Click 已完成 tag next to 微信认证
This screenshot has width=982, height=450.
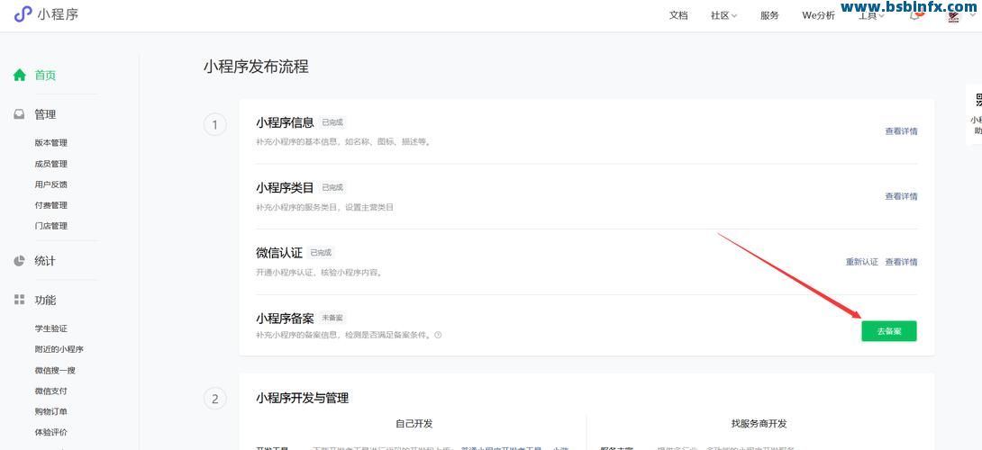click(322, 253)
